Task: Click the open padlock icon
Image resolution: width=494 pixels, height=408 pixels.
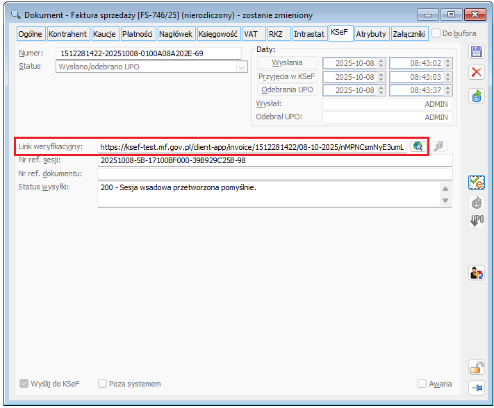Action: point(477,367)
